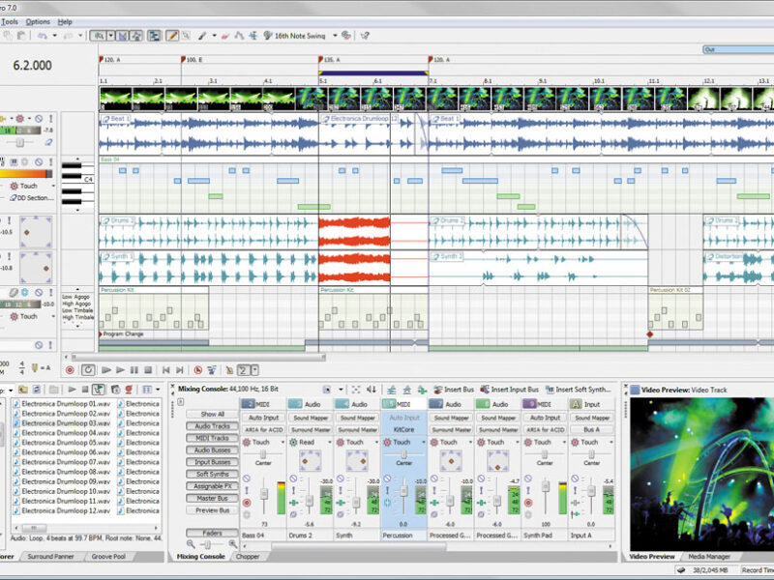Mute the Bass 04 mixer channel
This screenshot has width=774, height=580.
[247, 478]
